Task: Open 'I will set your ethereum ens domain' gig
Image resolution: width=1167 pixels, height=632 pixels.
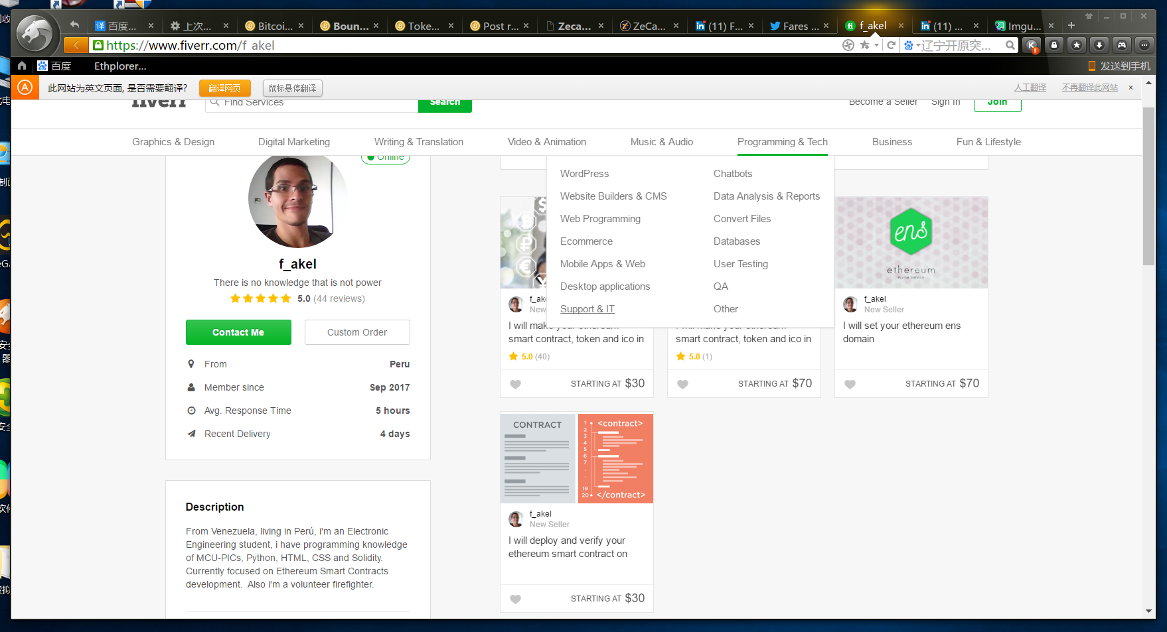Action: (x=901, y=332)
